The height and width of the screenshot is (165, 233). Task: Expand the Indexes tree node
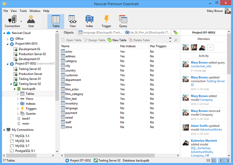(x=18, y=104)
